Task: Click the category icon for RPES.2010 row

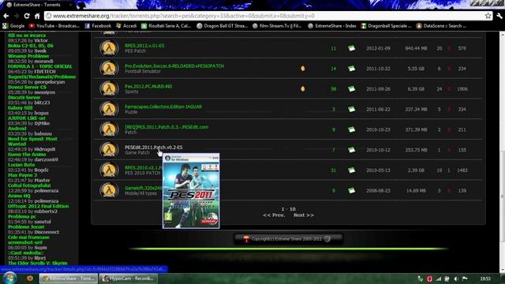Action: point(109,170)
